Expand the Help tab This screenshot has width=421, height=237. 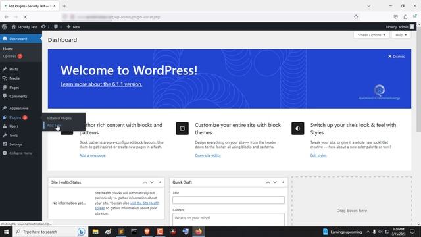click(401, 35)
